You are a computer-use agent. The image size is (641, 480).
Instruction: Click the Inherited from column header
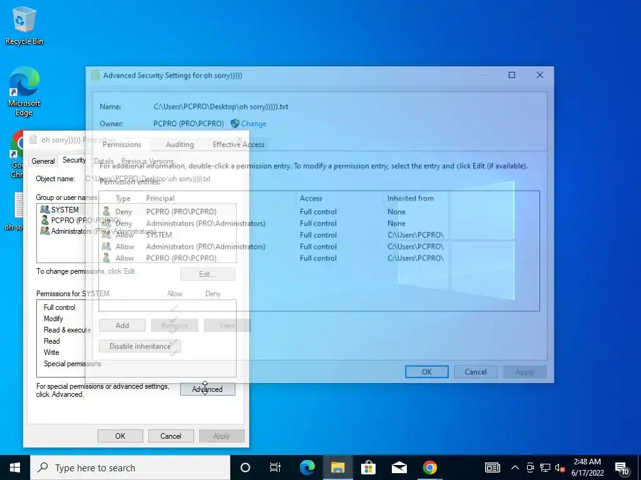click(x=411, y=198)
